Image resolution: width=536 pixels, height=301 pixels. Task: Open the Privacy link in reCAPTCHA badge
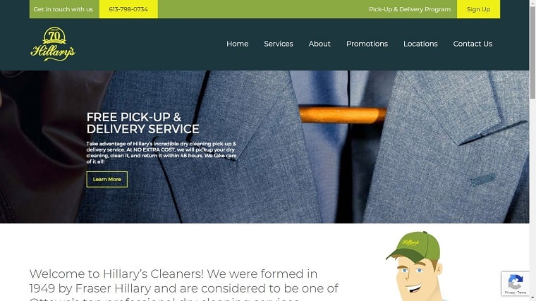click(x=509, y=293)
